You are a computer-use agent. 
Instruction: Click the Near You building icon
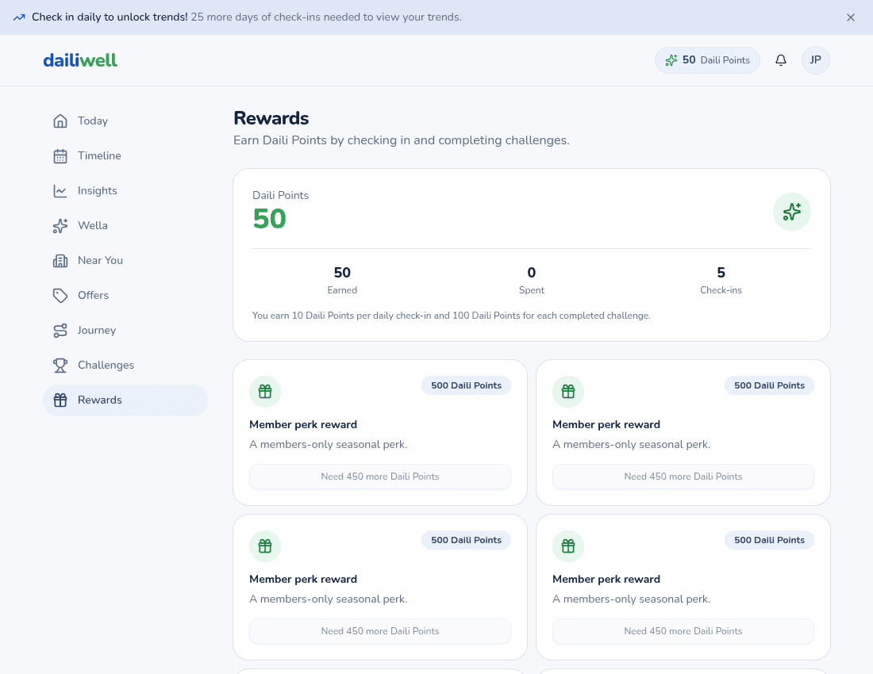[x=60, y=260]
